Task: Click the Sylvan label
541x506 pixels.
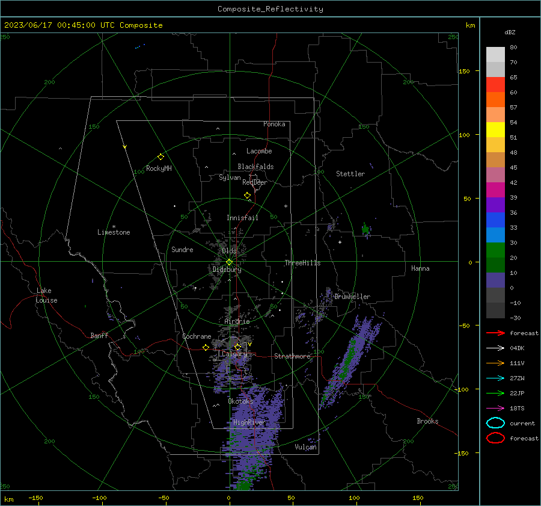Action: pos(230,177)
